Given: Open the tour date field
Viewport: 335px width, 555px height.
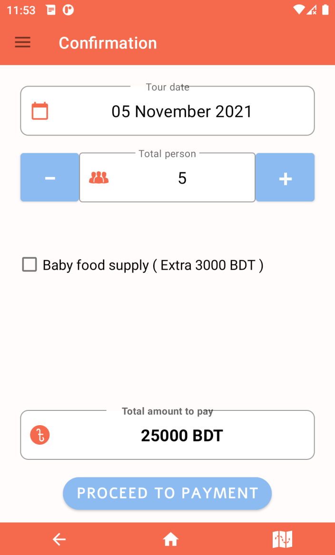Looking at the screenshot, I should 182,110.
